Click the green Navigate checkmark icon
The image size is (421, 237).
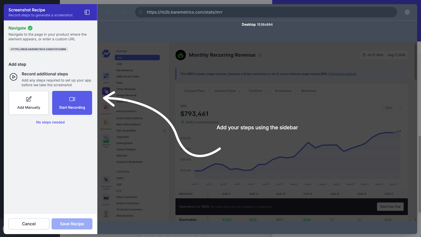pos(30,28)
